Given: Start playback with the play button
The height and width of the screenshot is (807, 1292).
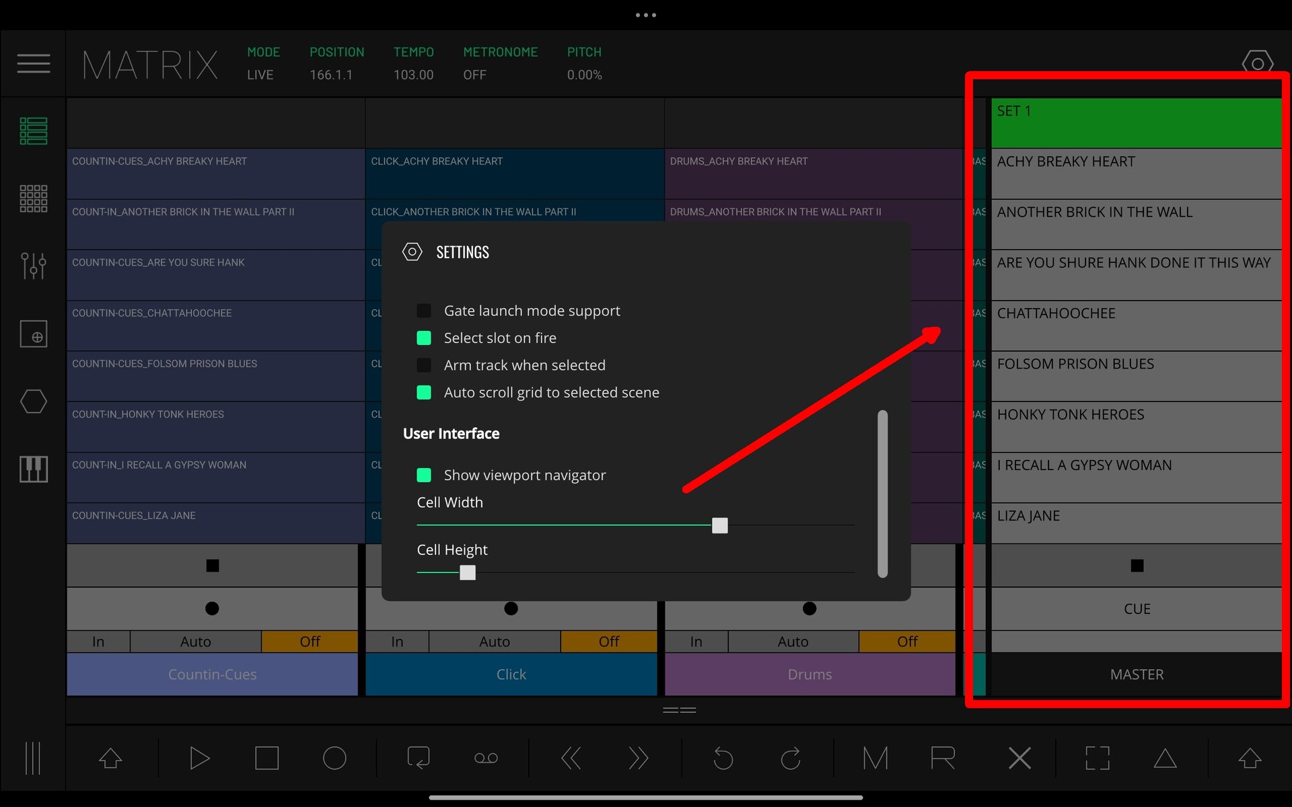Looking at the screenshot, I should pyautogui.click(x=200, y=759).
